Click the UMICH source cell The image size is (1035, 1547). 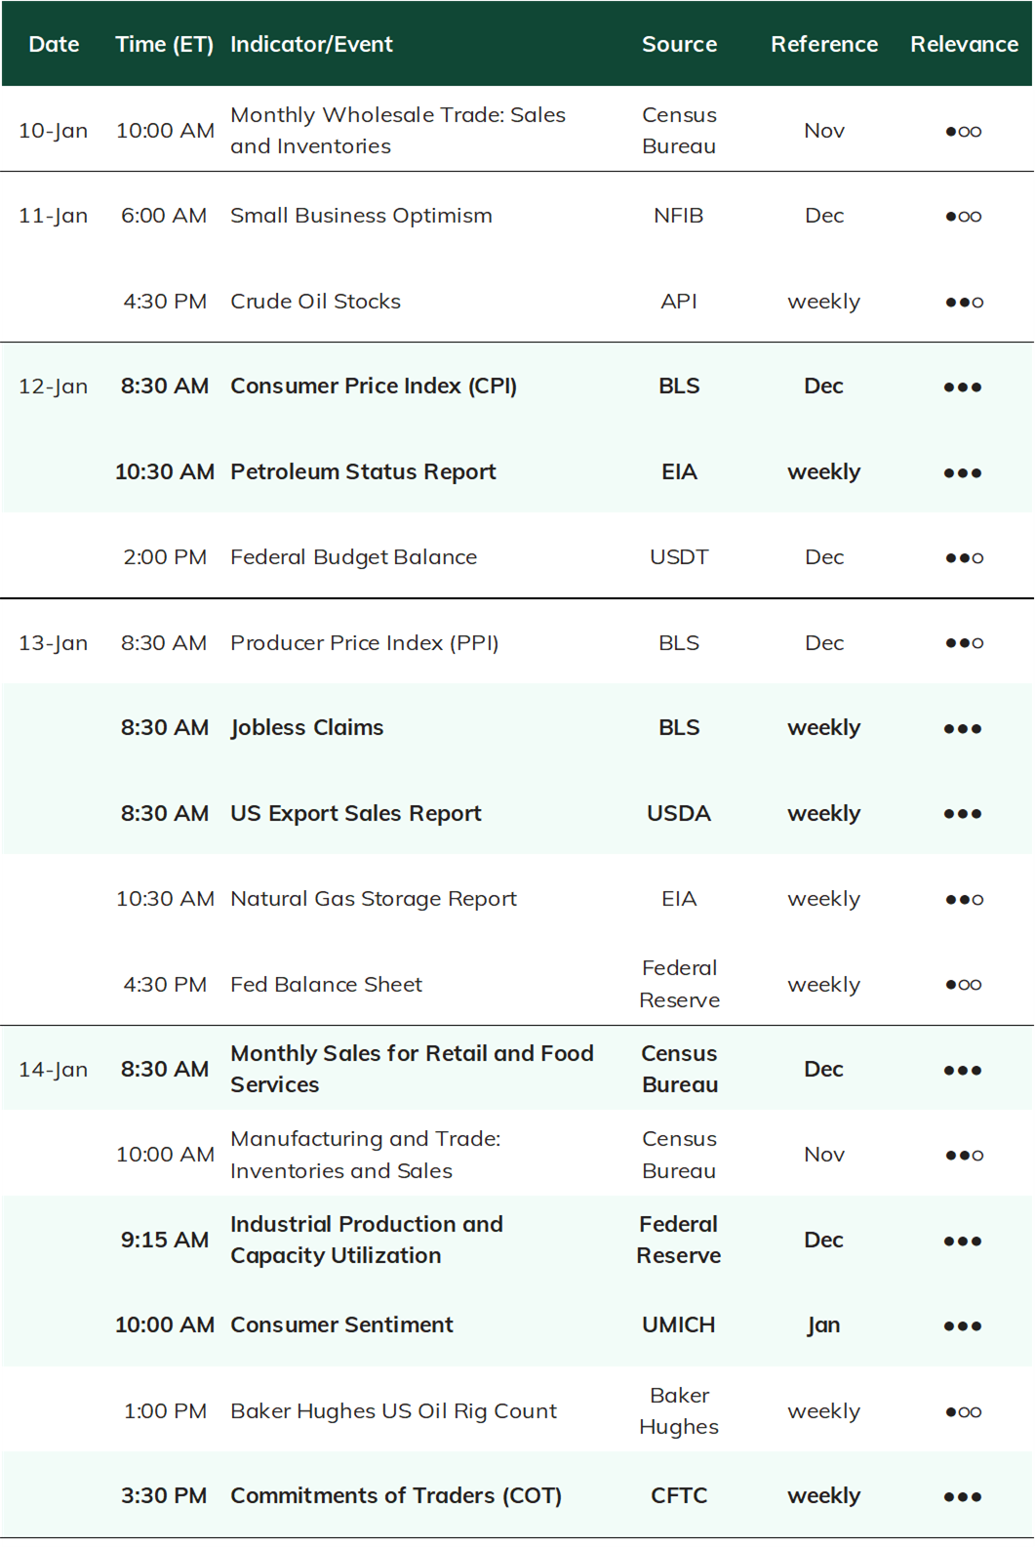pyautogui.click(x=679, y=1325)
